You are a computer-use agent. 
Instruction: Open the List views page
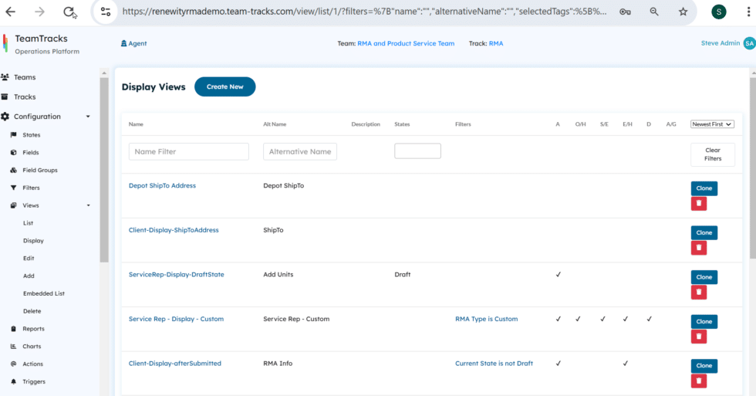28,223
